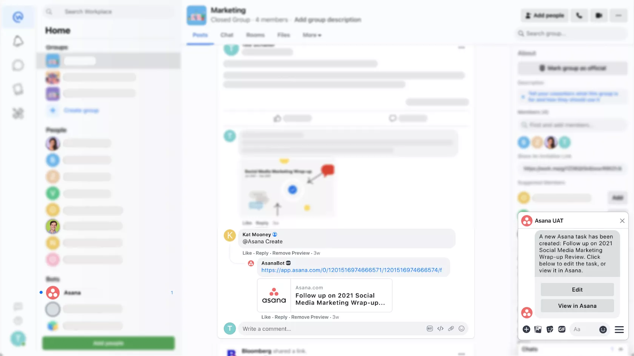
Task: Close the Asana UAT chat window
Action: click(x=622, y=221)
